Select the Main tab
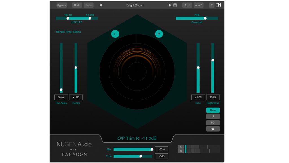The height and width of the screenshot is (163, 289). coord(213,110)
